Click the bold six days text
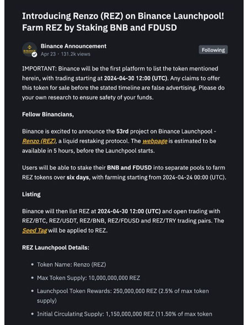The height and width of the screenshot is (325, 248). (x=78, y=178)
